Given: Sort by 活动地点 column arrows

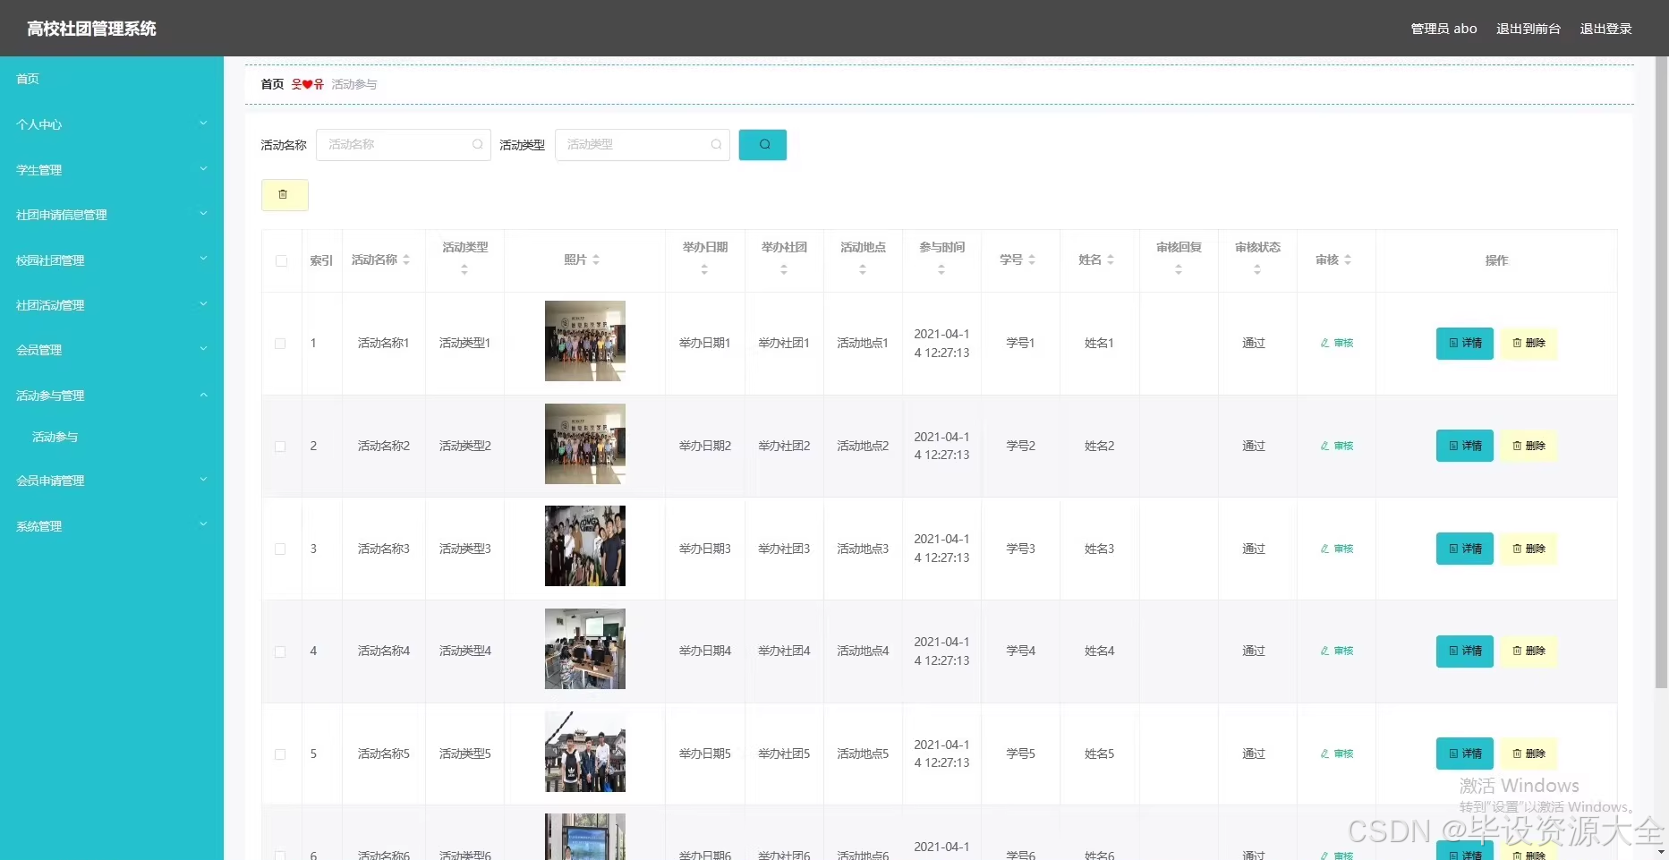Looking at the screenshot, I should [x=863, y=269].
